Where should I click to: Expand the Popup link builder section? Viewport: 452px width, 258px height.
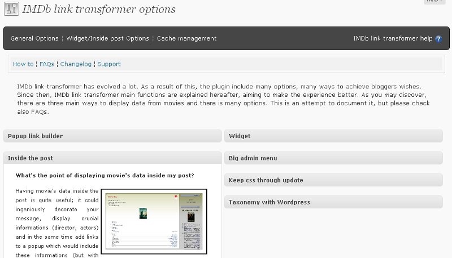[x=112, y=136]
